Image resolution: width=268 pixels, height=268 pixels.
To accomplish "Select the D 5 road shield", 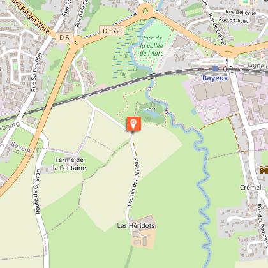I will tap(64, 38).
